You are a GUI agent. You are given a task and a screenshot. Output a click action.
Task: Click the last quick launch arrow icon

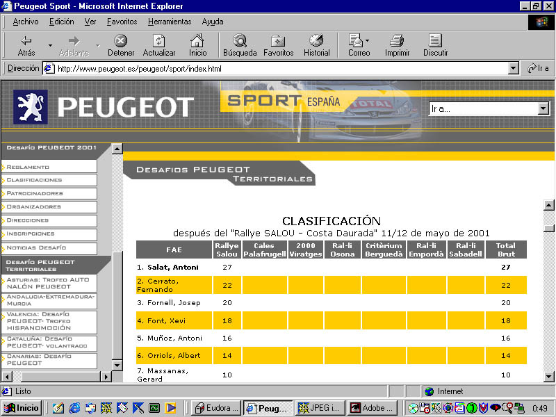click(170, 408)
